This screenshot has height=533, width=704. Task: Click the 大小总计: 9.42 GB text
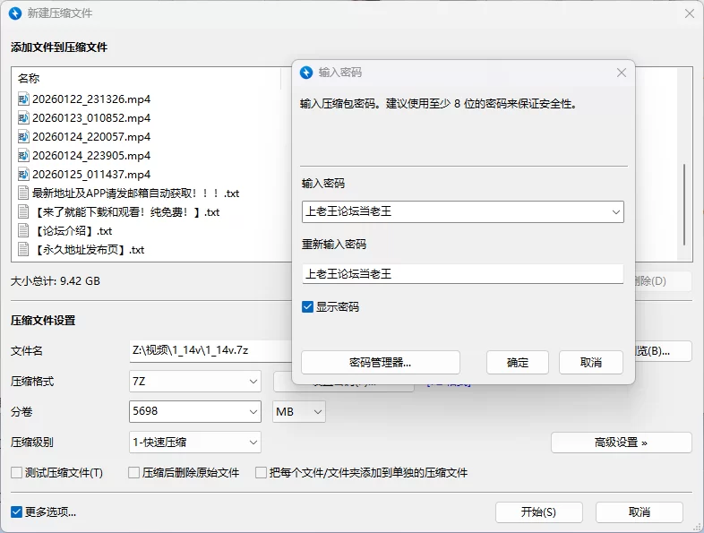pyautogui.click(x=56, y=281)
